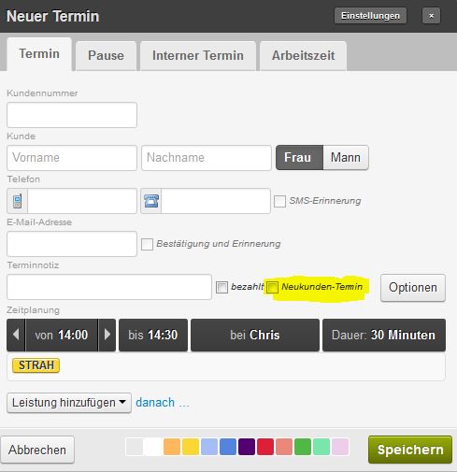This screenshot has width=457, height=472.
Task: Mark the Neukunden-Termin checkbox
Action: coord(272,287)
